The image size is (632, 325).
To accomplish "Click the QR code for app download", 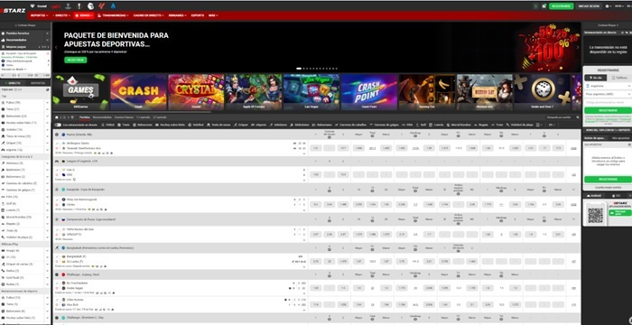I will click(x=595, y=216).
